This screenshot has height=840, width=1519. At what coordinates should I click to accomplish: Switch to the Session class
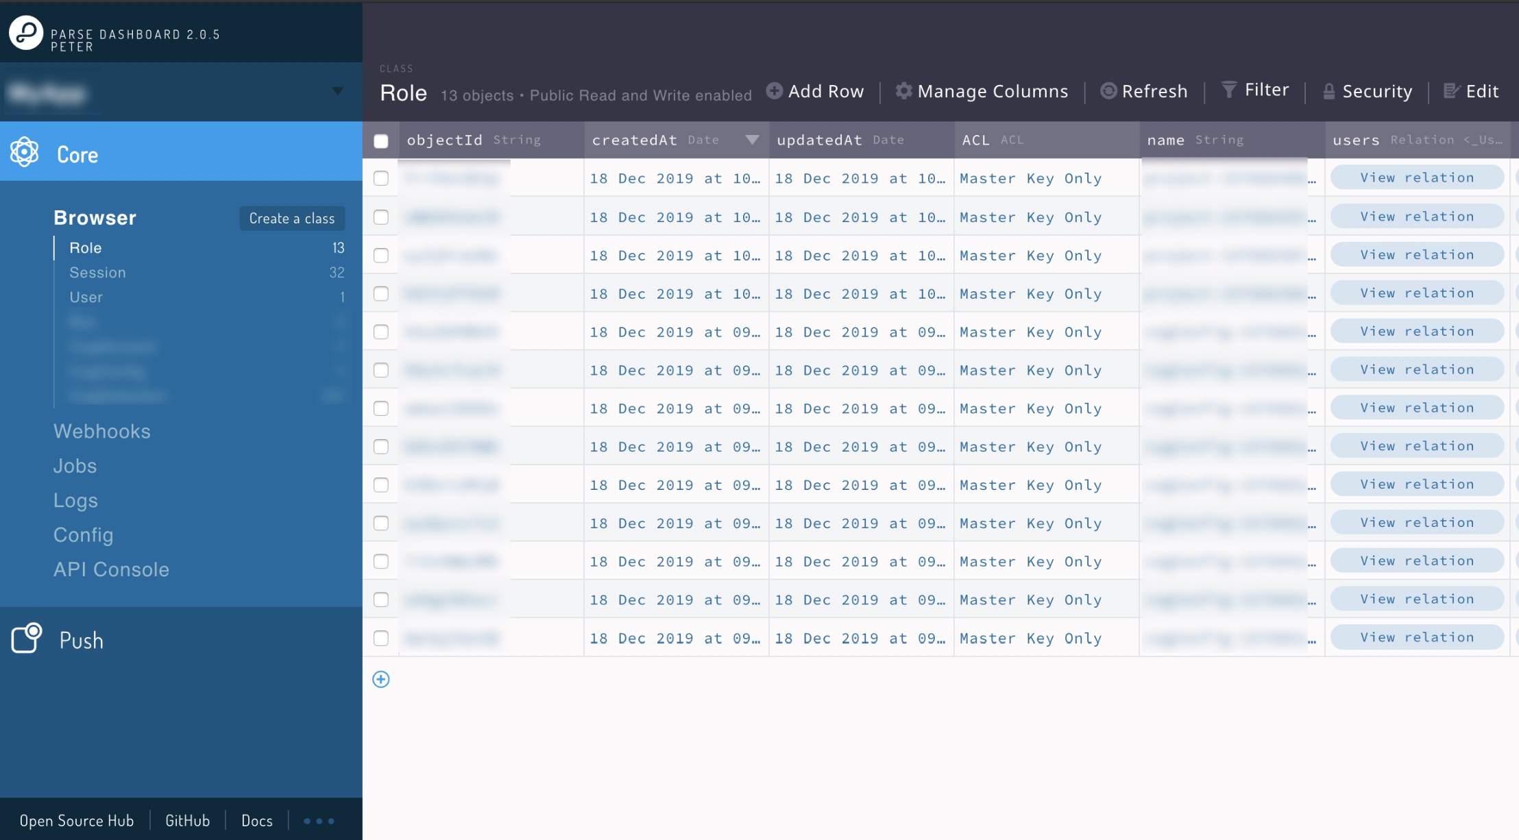pyautogui.click(x=97, y=272)
